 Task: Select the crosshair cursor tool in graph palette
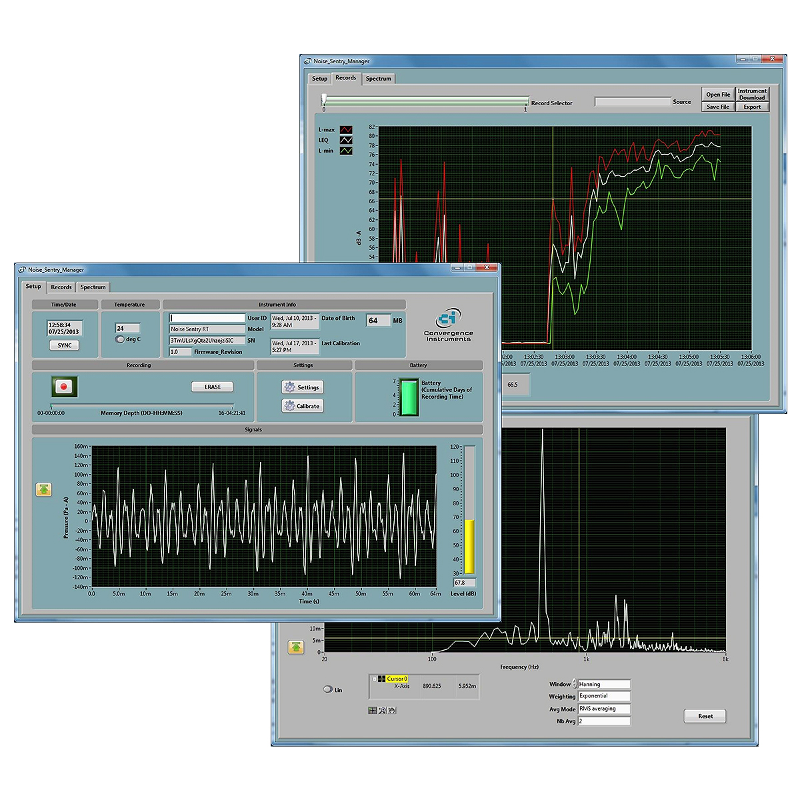(373, 710)
